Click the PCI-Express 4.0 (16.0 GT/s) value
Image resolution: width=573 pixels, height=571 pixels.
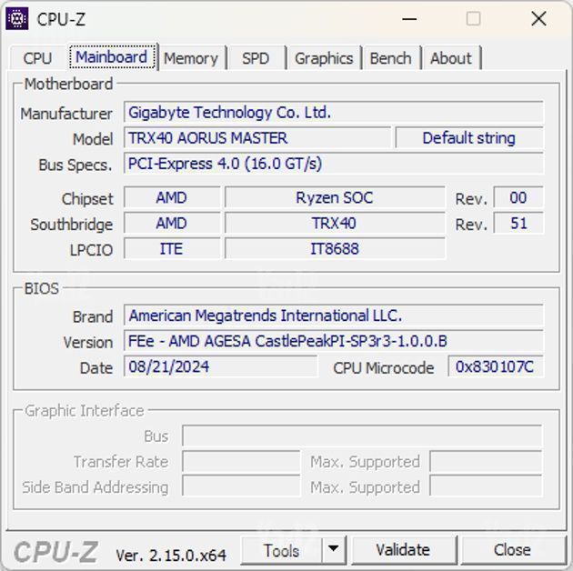[x=333, y=164]
